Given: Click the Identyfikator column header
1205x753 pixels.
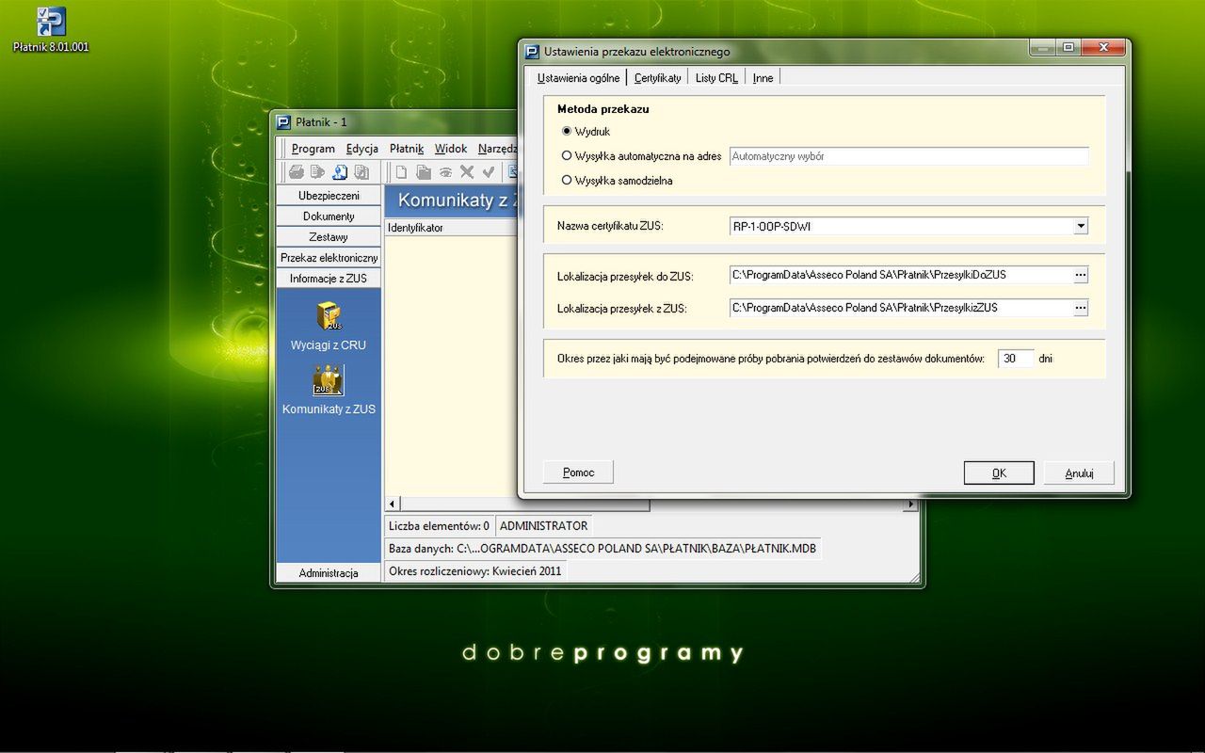Looking at the screenshot, I should pos(452,228).
